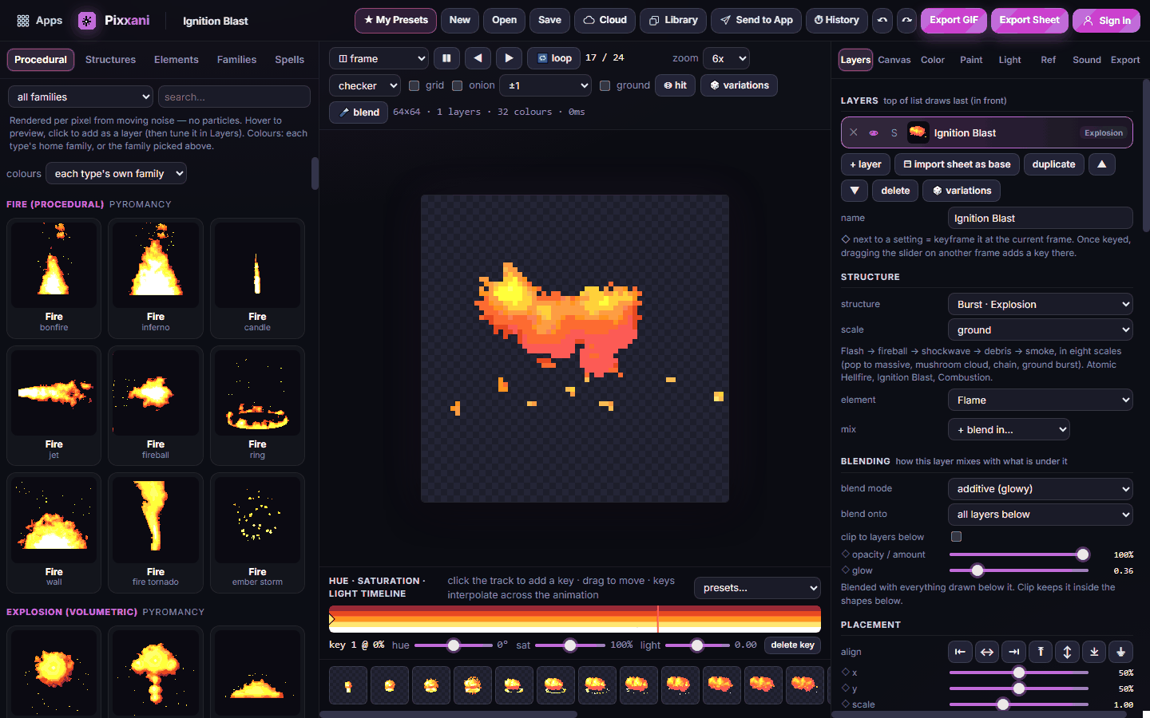This screenshot has height=718, width=1150.
Task: Click import sheet as base
Action: click(x=957, y=164)
